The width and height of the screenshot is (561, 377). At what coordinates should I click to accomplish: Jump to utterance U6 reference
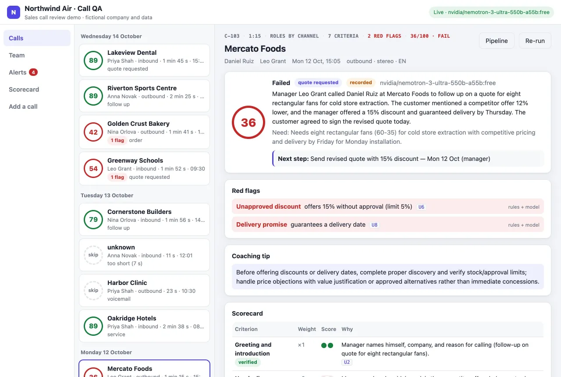click(x=421, y=207)
